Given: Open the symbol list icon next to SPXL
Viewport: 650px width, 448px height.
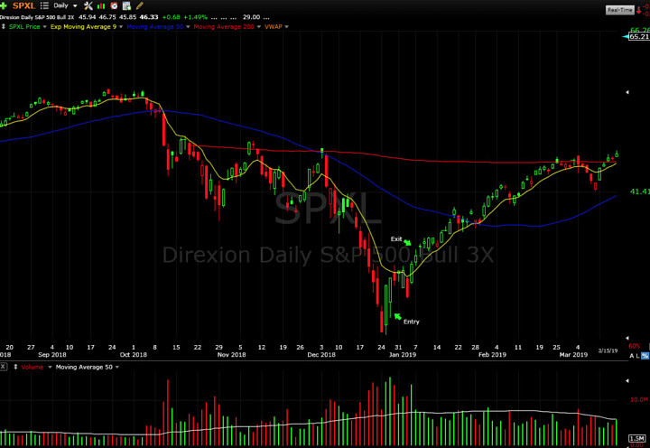Looking at the screenshot, I should click(44, 5).
